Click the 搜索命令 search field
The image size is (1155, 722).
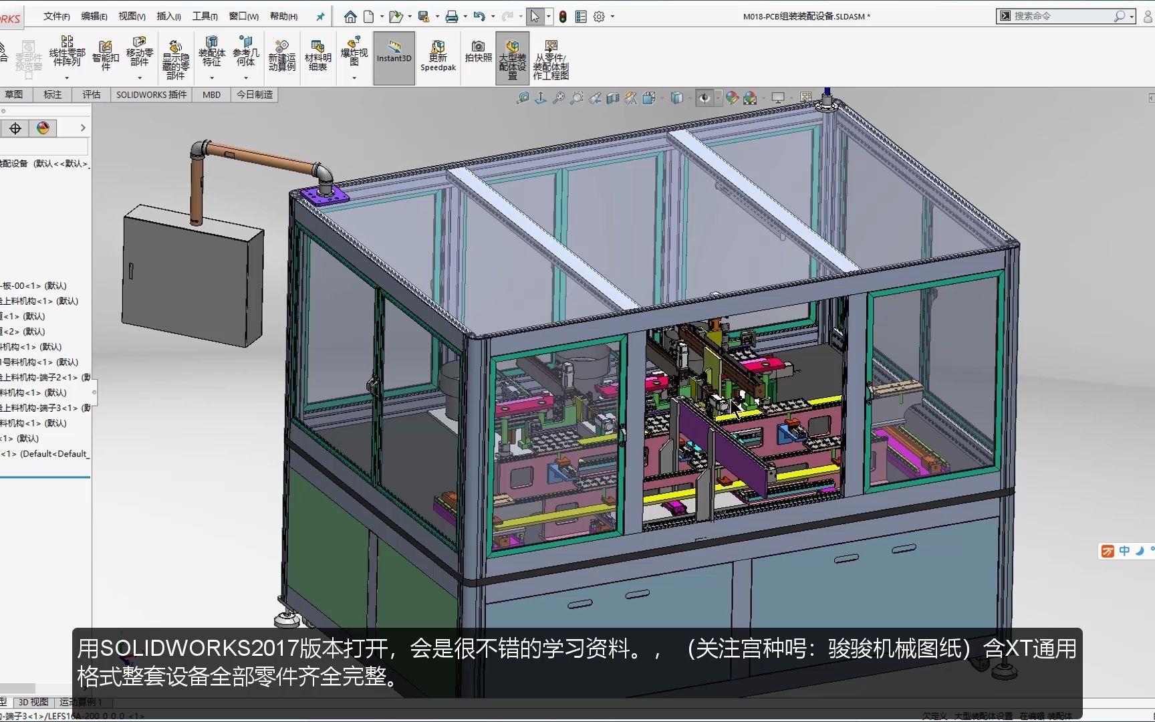[x=1063, y=15]
